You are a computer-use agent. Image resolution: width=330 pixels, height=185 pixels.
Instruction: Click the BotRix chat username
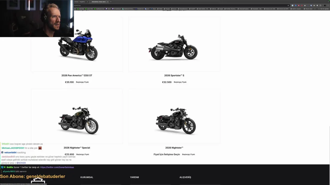click(x=10, y=167)
